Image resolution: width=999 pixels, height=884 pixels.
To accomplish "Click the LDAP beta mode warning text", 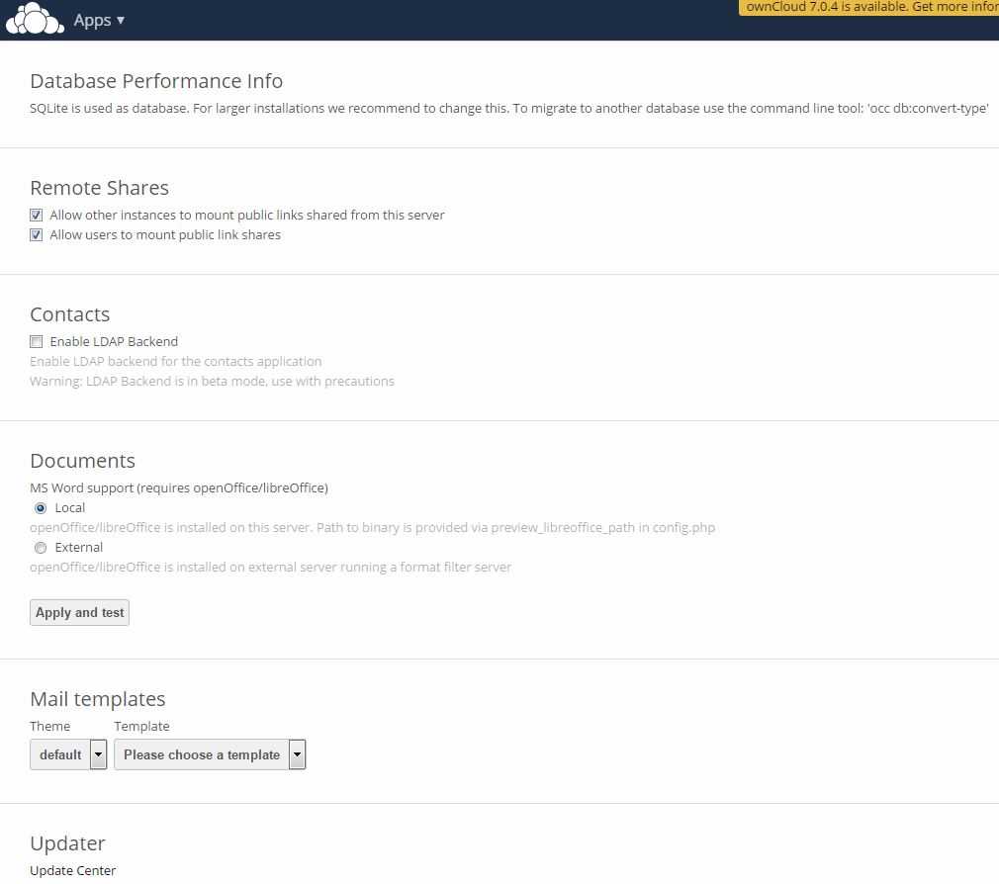I will (x=212, y=382).
